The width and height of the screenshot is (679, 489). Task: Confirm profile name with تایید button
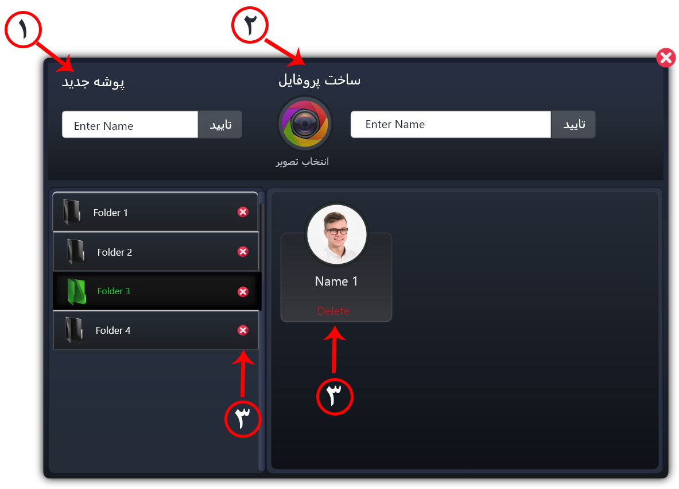click(x=573, y=125)
